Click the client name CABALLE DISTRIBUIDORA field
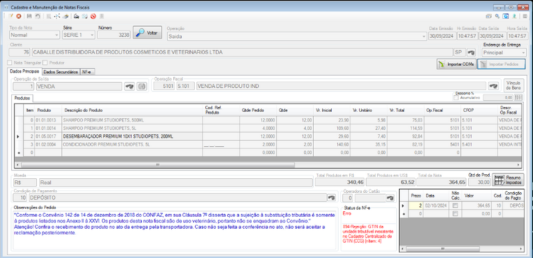This screenshot has width=533, height=258. [242, 53]
